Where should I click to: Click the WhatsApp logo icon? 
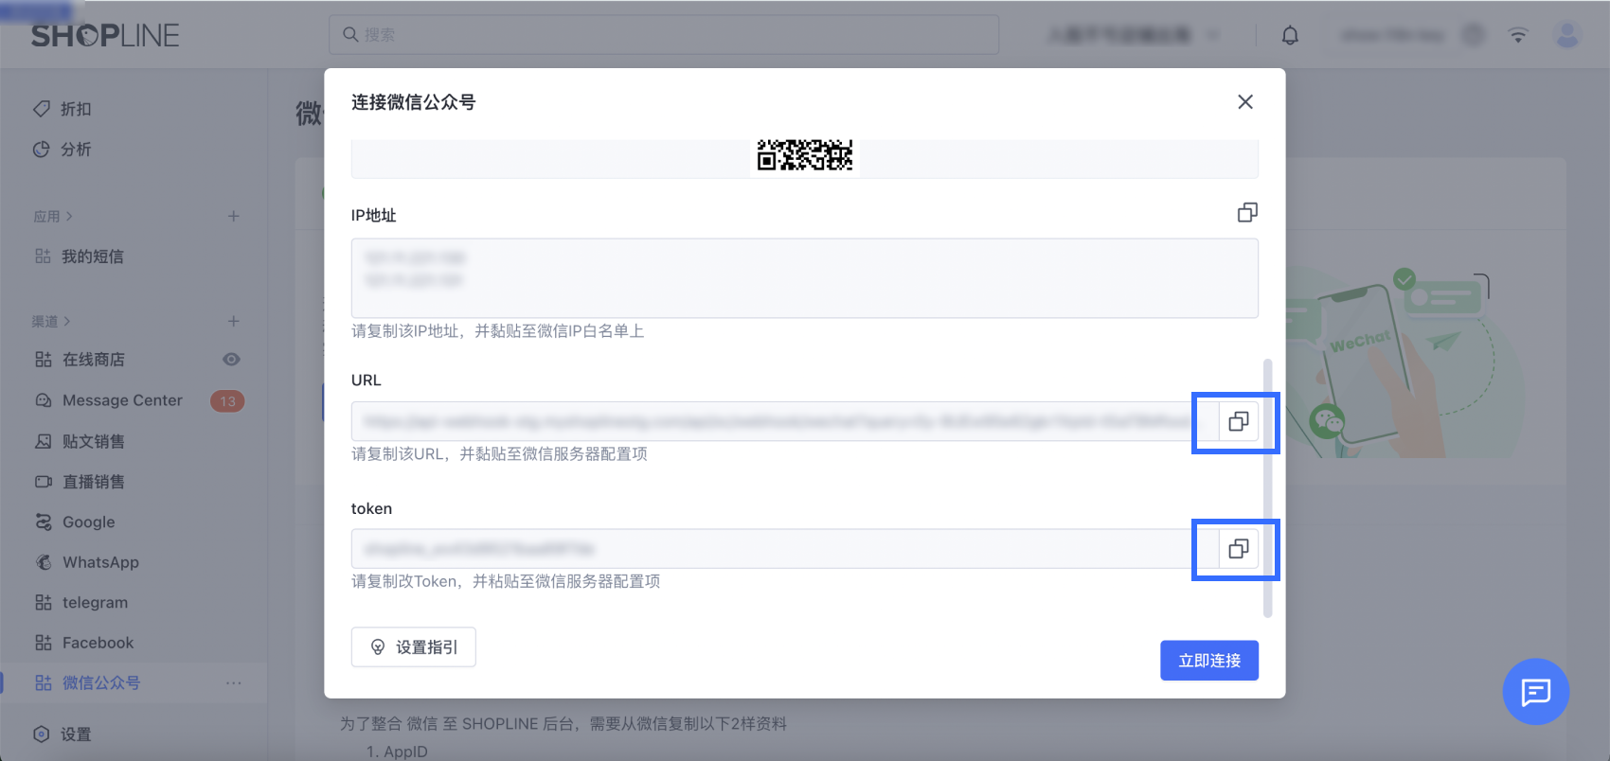[x=44, y=562]
